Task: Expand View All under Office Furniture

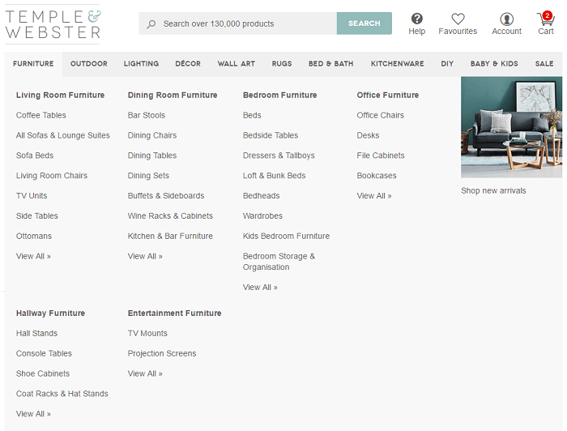Action: coord(374,196)
